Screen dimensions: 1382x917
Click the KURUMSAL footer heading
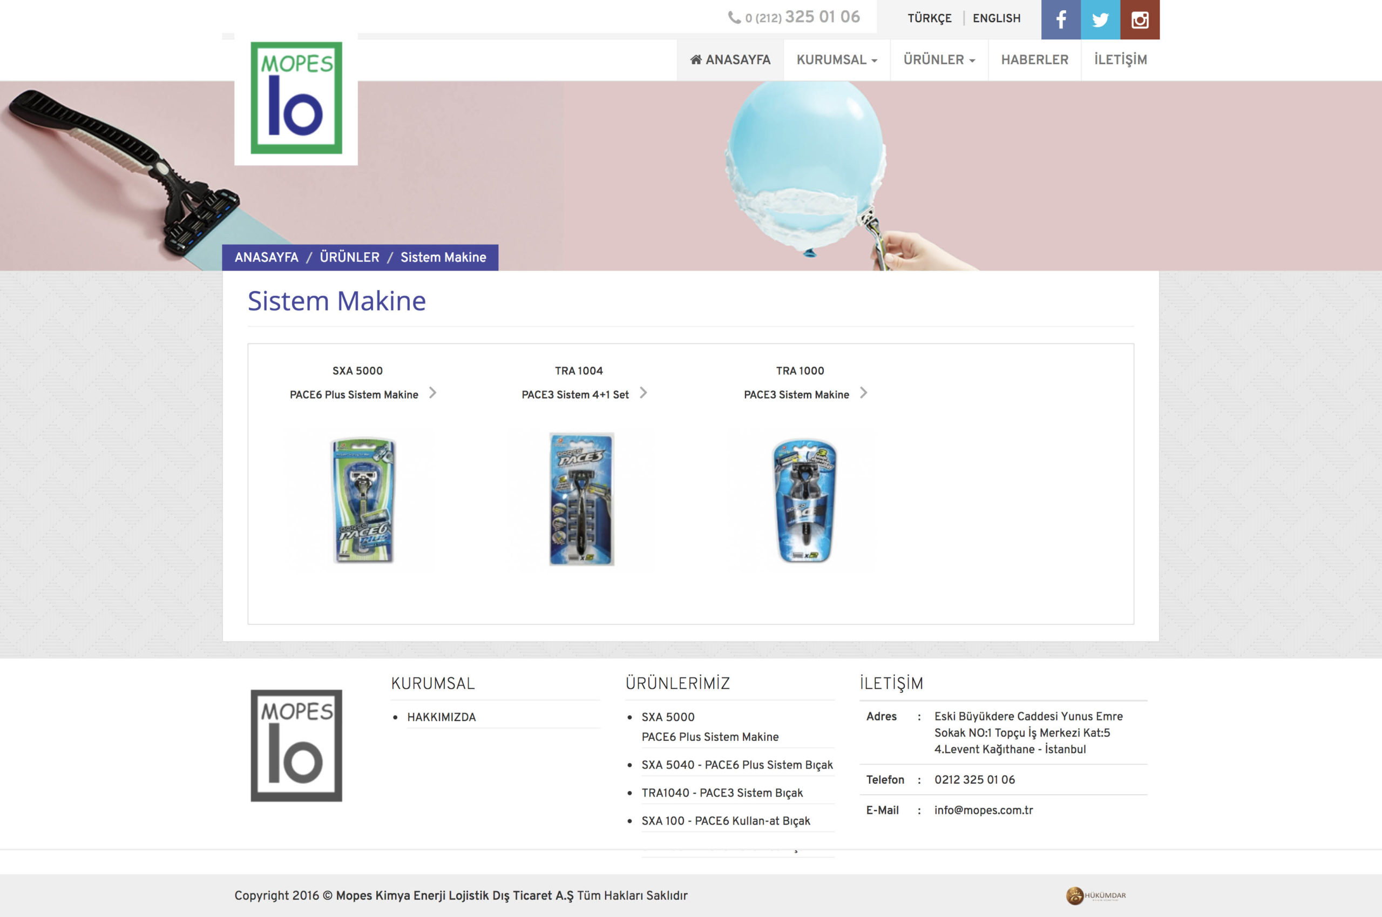pyautogui.click(x=432, y=683)
